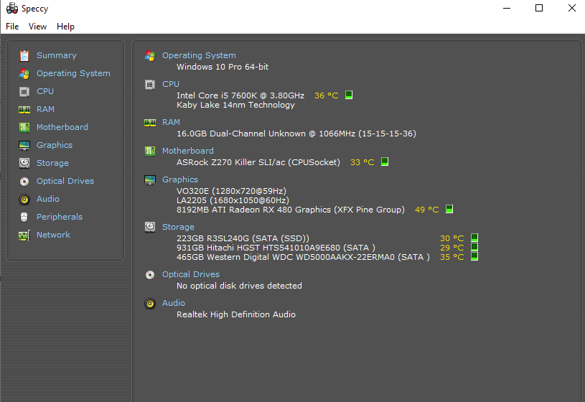
Task: Open the CPU section in sidebar
Action: click(45, 91)
